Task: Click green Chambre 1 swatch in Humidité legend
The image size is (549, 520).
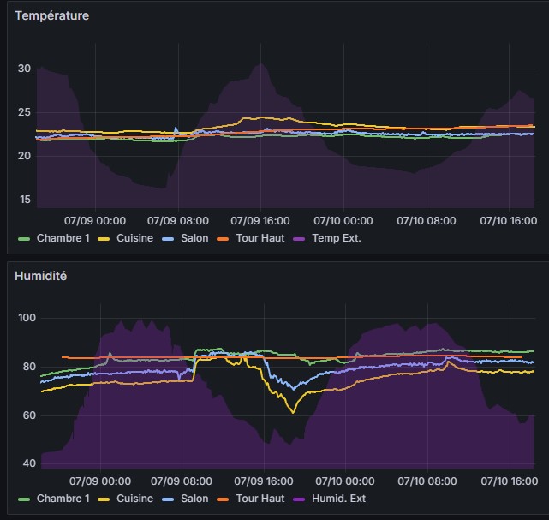Action: point(24,499)
